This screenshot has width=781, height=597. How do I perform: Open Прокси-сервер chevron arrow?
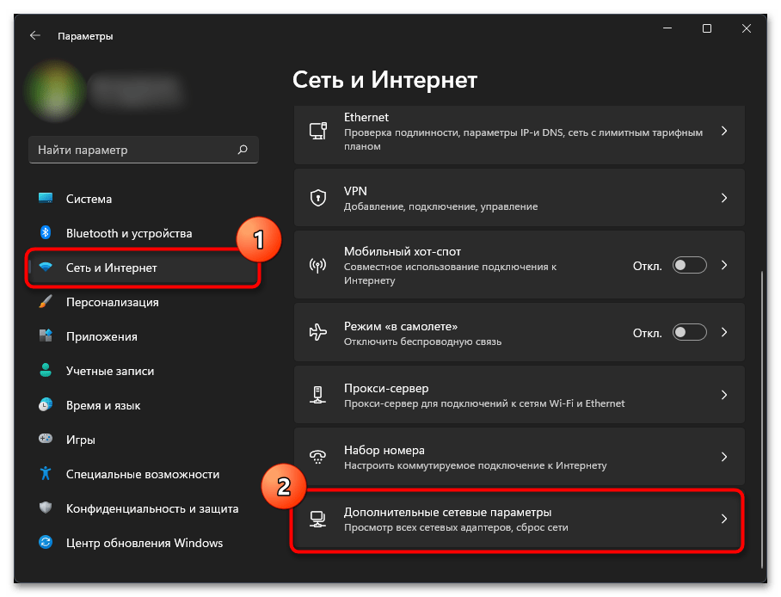point(724,395)
